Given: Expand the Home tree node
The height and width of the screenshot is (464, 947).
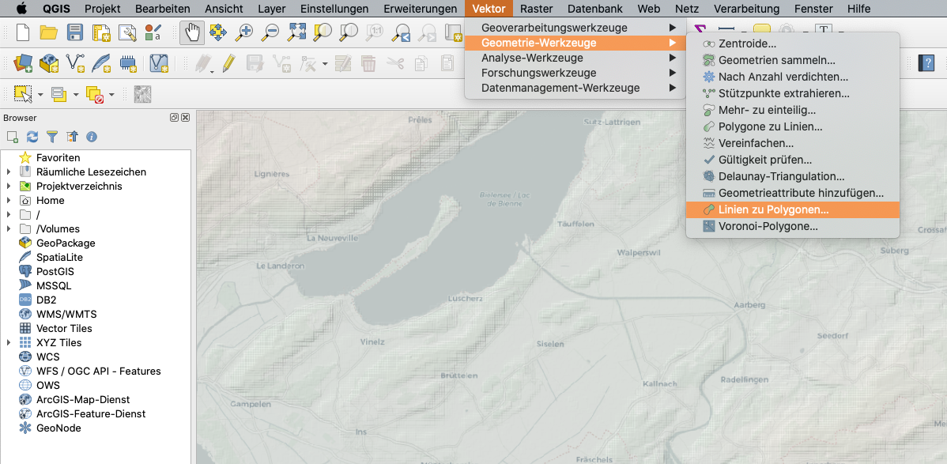Looking at the screenshot, I should [x=9, y=201].
